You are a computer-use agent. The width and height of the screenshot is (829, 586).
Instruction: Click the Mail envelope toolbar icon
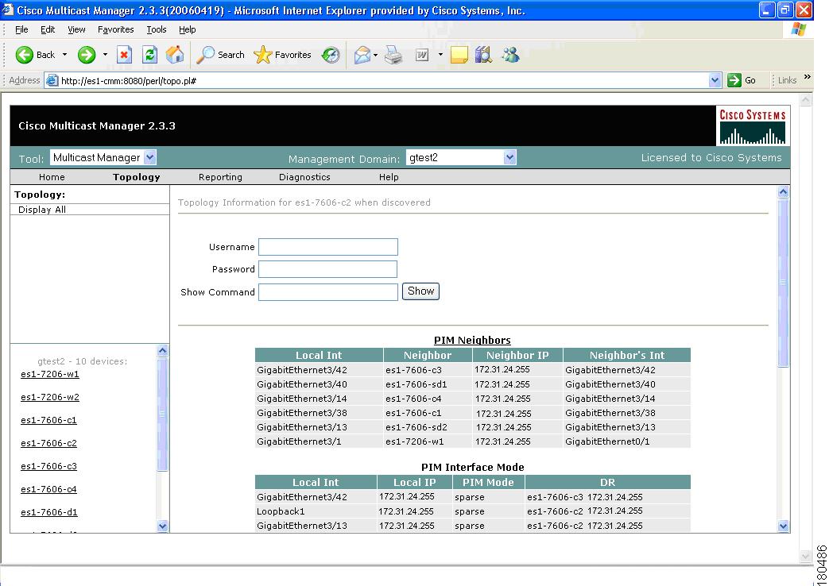(362, 55)
